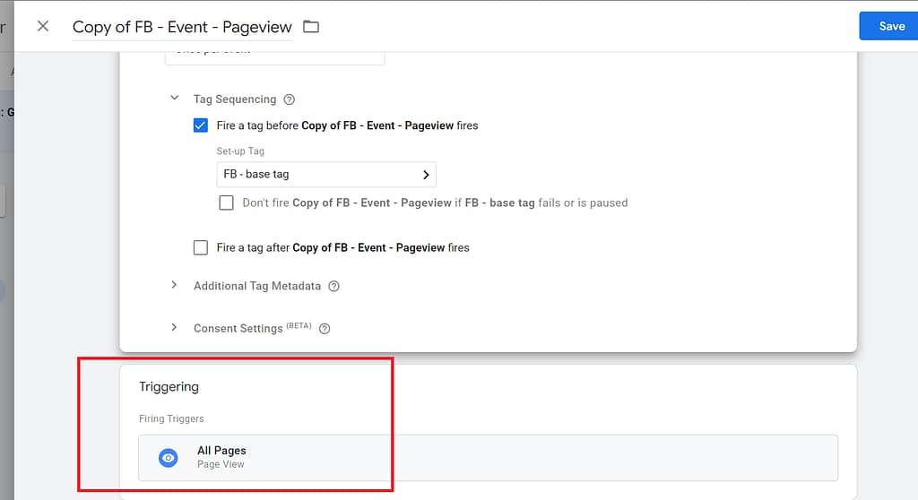Click the folder icon beside the tag name

[311, 26]
